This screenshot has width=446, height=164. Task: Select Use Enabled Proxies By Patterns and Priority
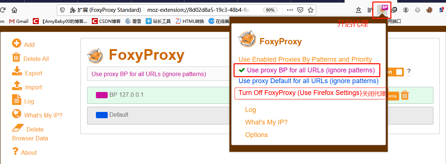(305, 59)
